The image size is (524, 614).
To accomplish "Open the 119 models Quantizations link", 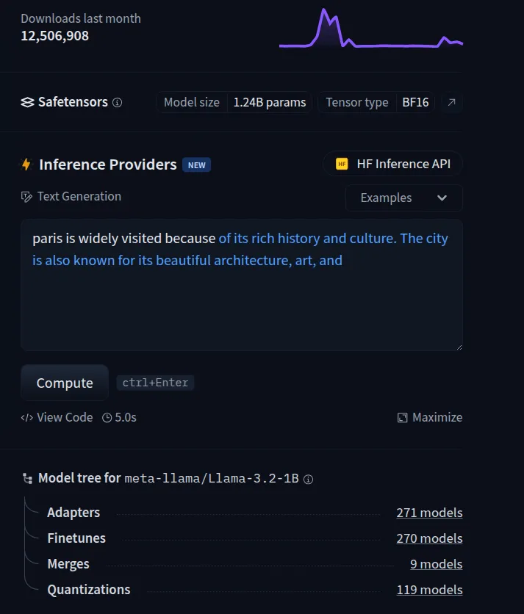I will pyautogui.click(x=429, y=590).
